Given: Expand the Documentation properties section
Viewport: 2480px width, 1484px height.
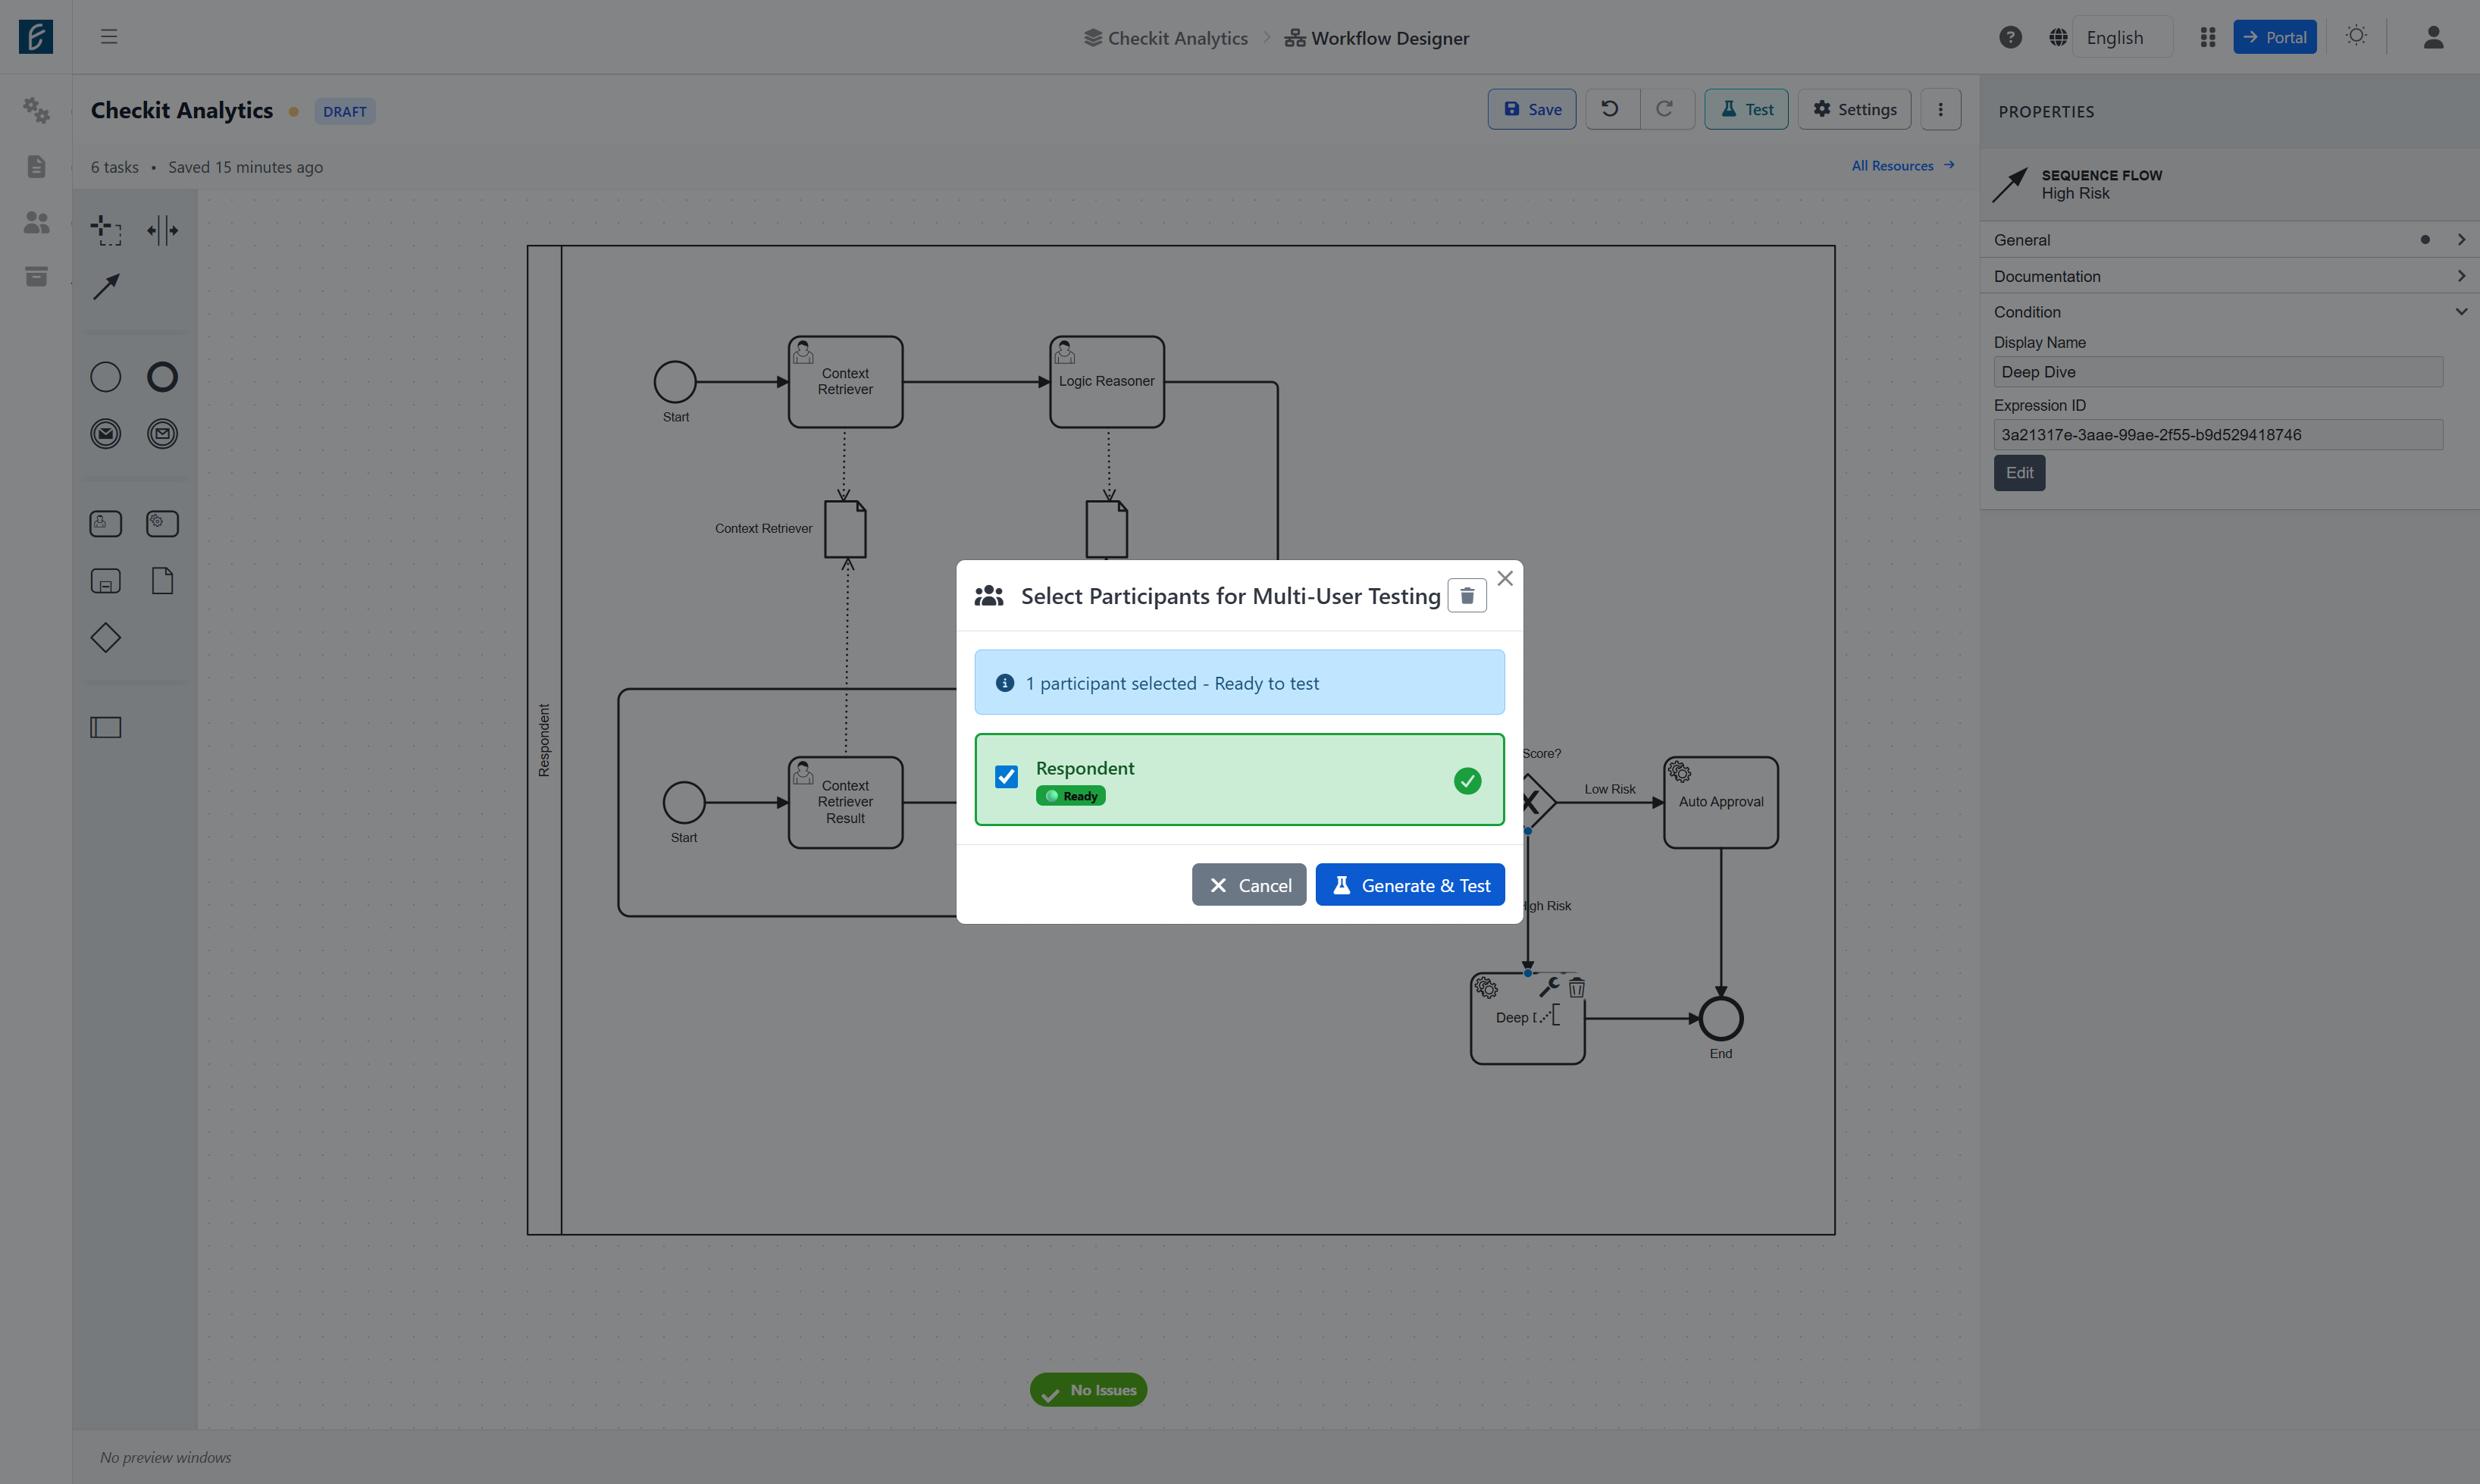Looking at the screenshot, I should [2229, 276].
